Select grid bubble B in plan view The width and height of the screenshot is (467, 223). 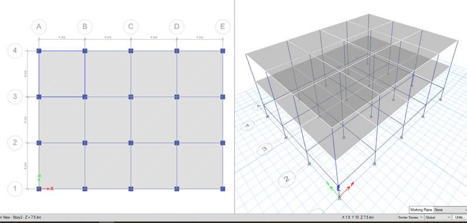[85, 26]
